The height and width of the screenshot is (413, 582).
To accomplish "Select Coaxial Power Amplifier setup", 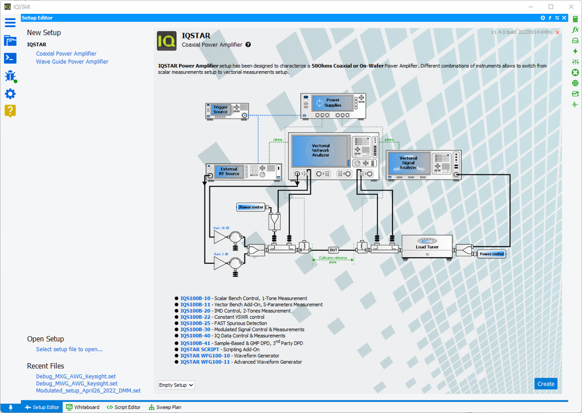I will click(66, 53).
